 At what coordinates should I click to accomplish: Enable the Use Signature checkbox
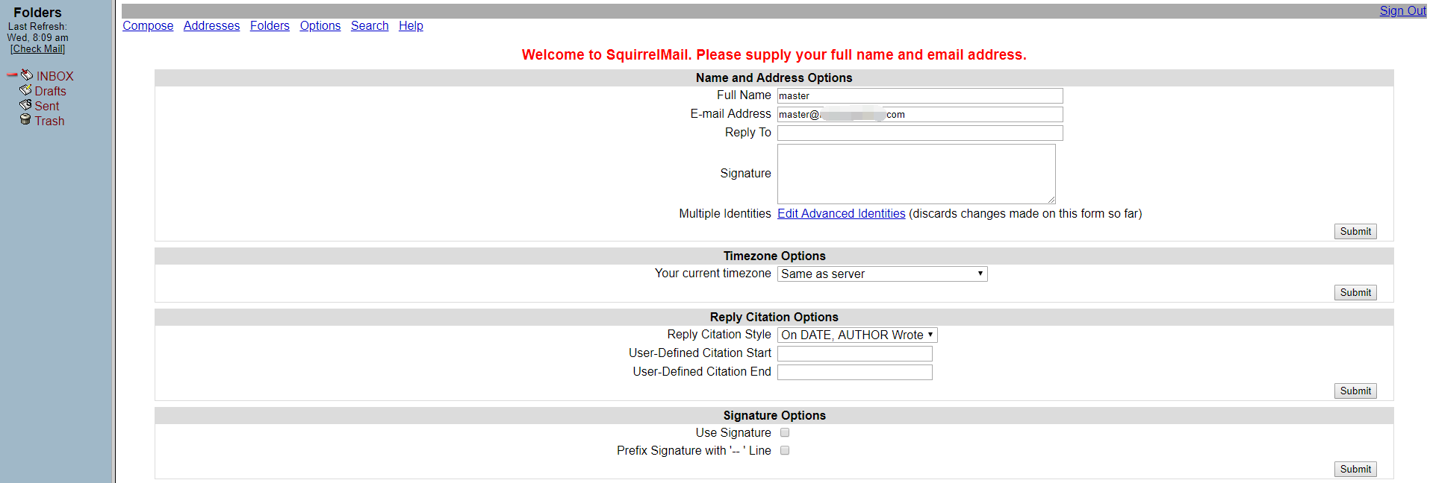(x=785, y=432)
